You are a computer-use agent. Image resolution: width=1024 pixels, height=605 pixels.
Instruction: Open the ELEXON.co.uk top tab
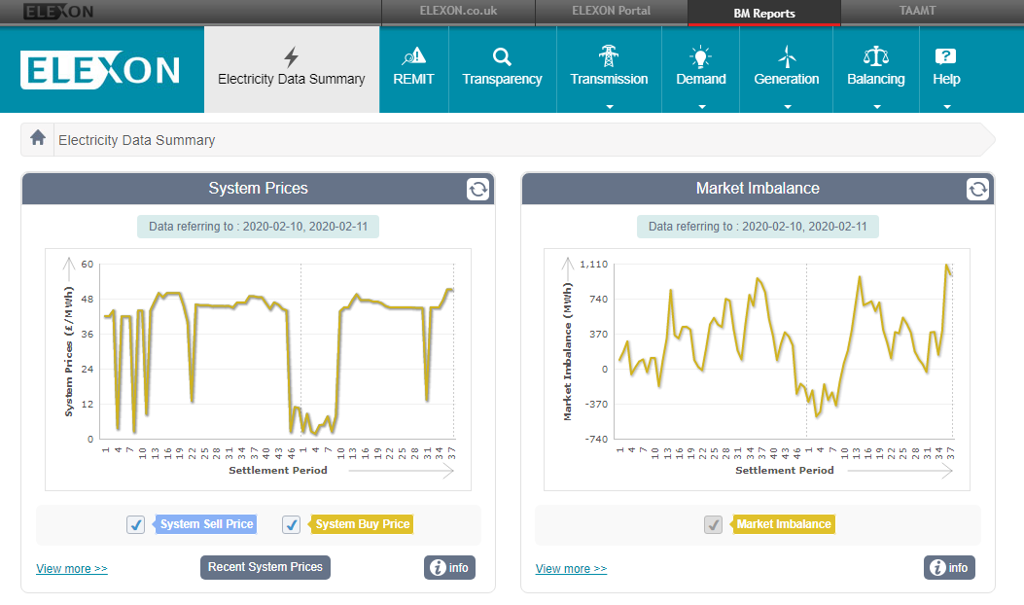(458, 11)
